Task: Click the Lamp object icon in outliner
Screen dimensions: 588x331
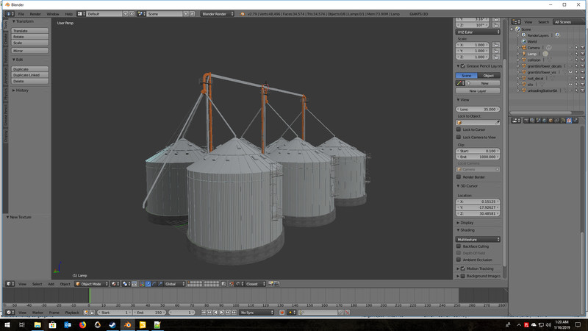Action: point(523,54)
